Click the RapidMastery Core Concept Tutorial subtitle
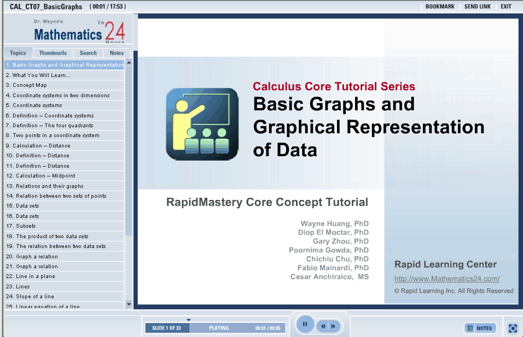Image resolution: width=523 pixels, height=337 pixels. 267,202
